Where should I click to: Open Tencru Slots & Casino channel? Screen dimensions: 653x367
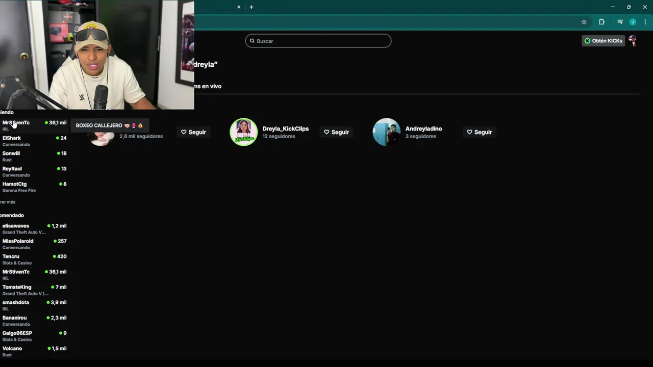[x=34, y=259]
